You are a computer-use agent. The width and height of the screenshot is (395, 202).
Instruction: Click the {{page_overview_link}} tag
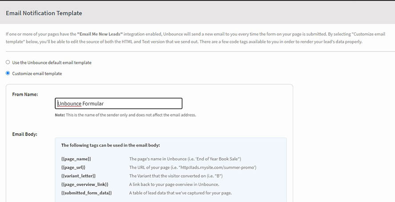[x=85, y=184]
